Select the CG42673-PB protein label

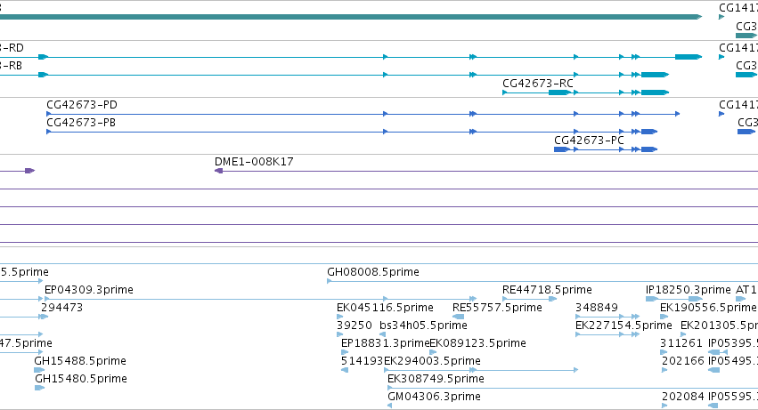tap(81, 123)
